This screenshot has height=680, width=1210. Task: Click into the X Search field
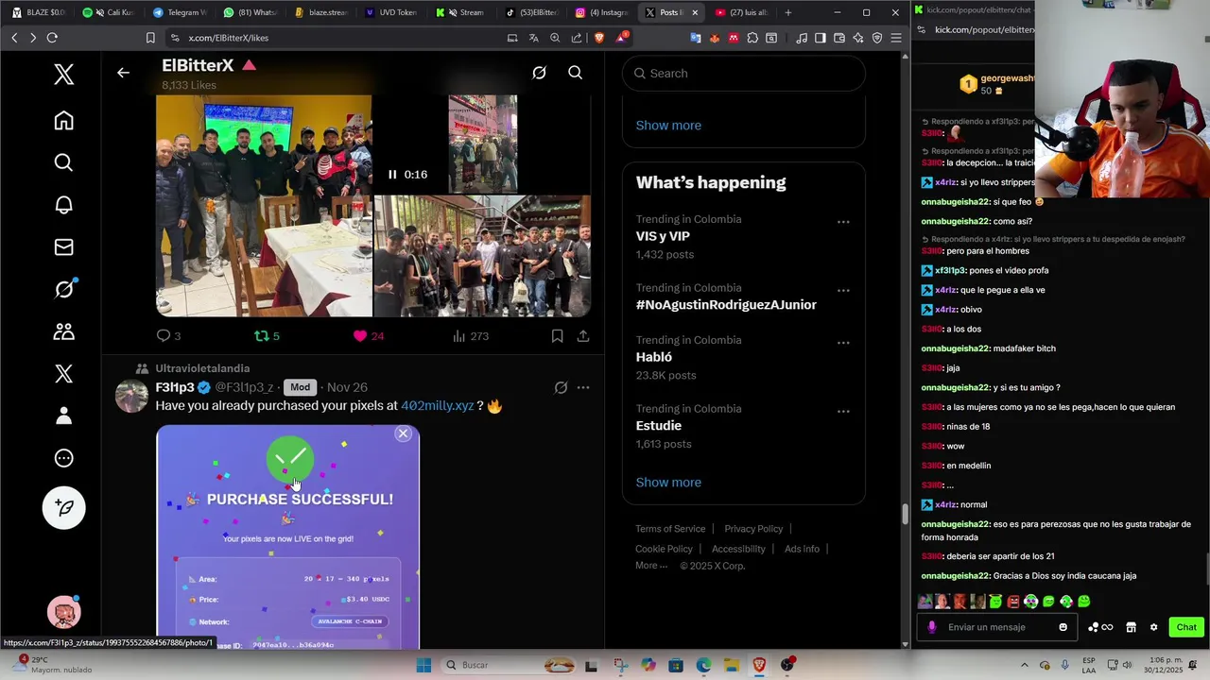[744, 73]
